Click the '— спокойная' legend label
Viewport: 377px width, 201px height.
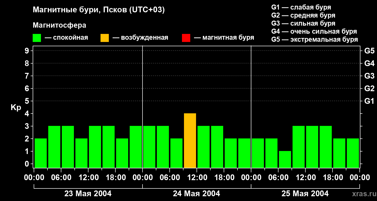[x=66, y=38]
